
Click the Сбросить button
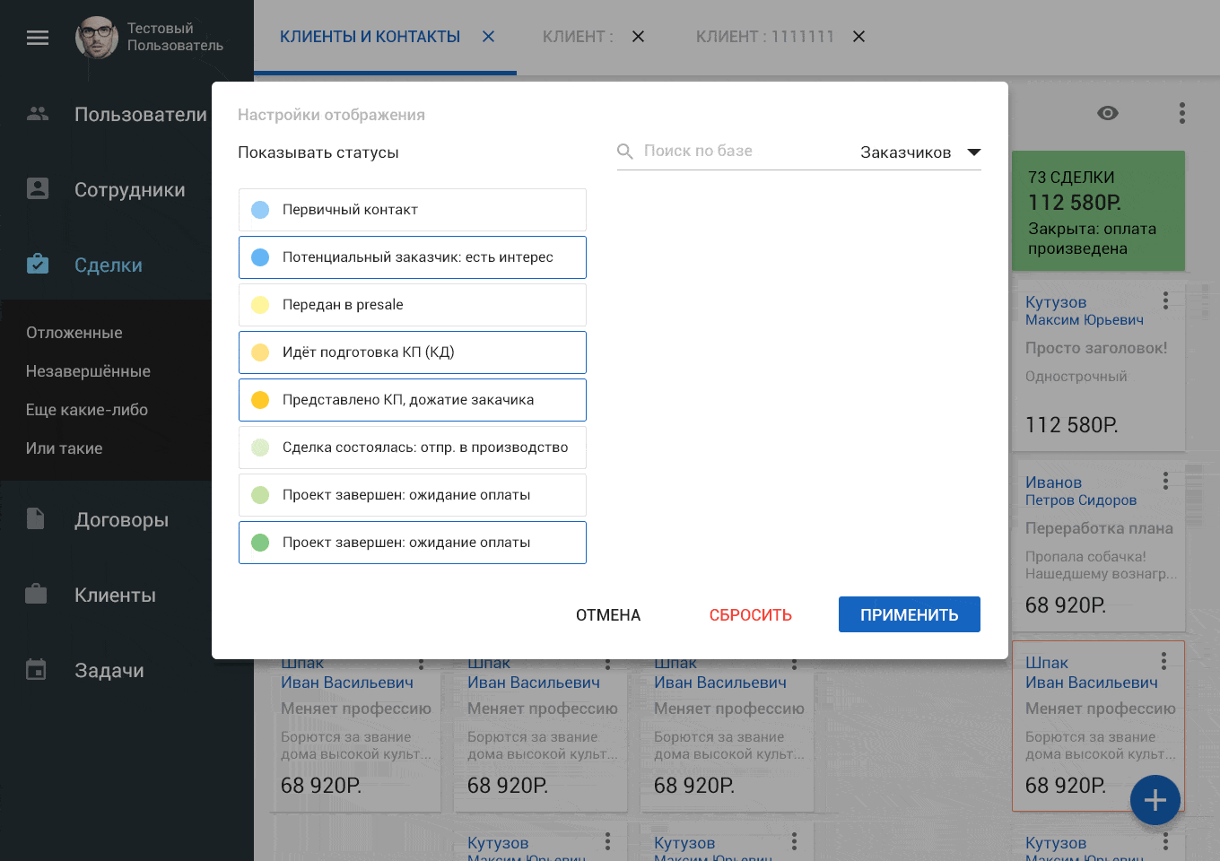point(751,615)
